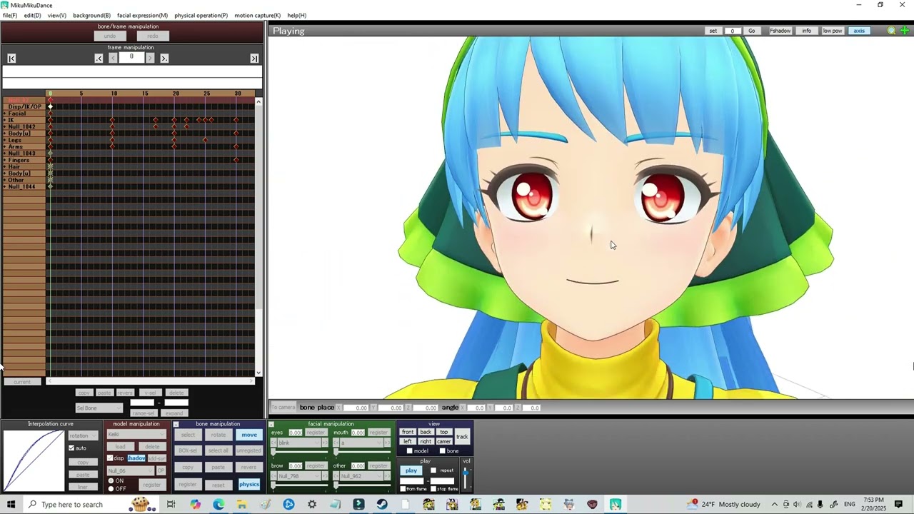This screenshot has width=914, height=514.
Task: Enable the repeat checkbox in the play panel
Action: [x=433, y=470]
